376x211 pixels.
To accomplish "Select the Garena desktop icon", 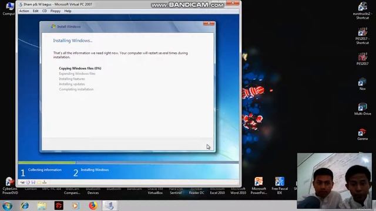I will 362,134.
